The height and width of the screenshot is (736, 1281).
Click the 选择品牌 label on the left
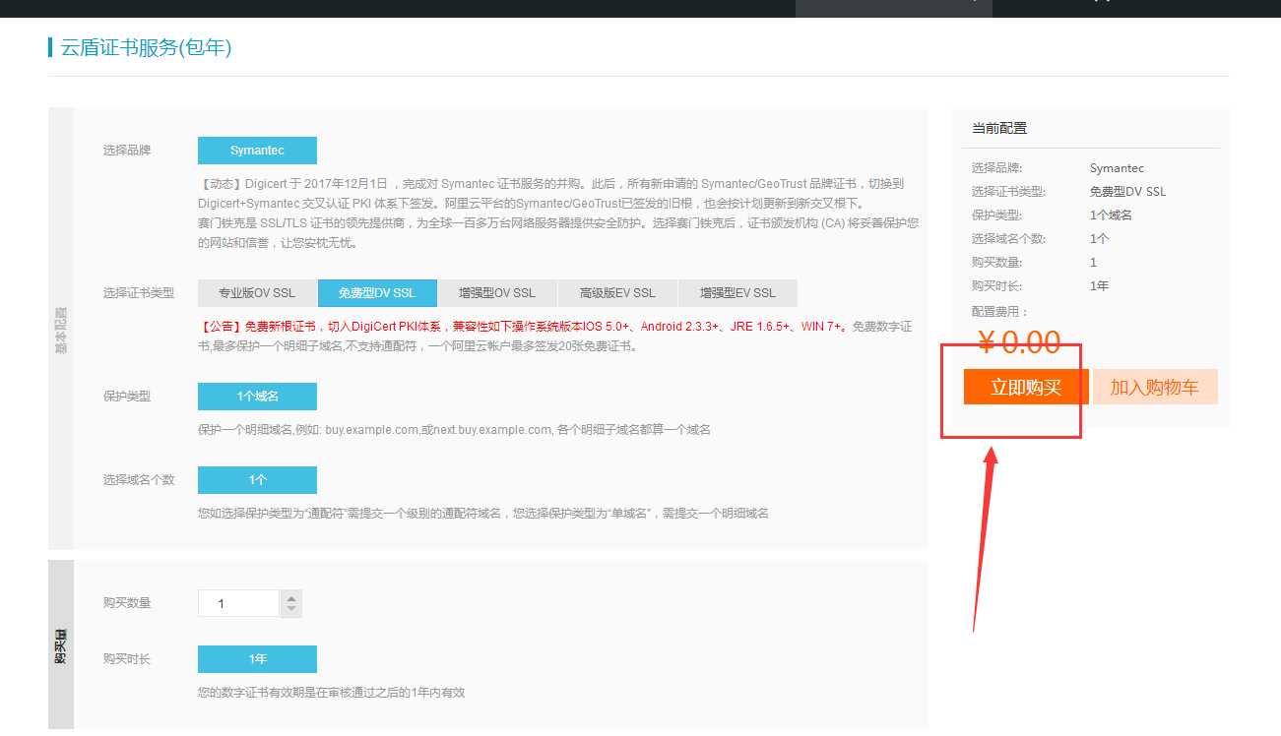127,151
